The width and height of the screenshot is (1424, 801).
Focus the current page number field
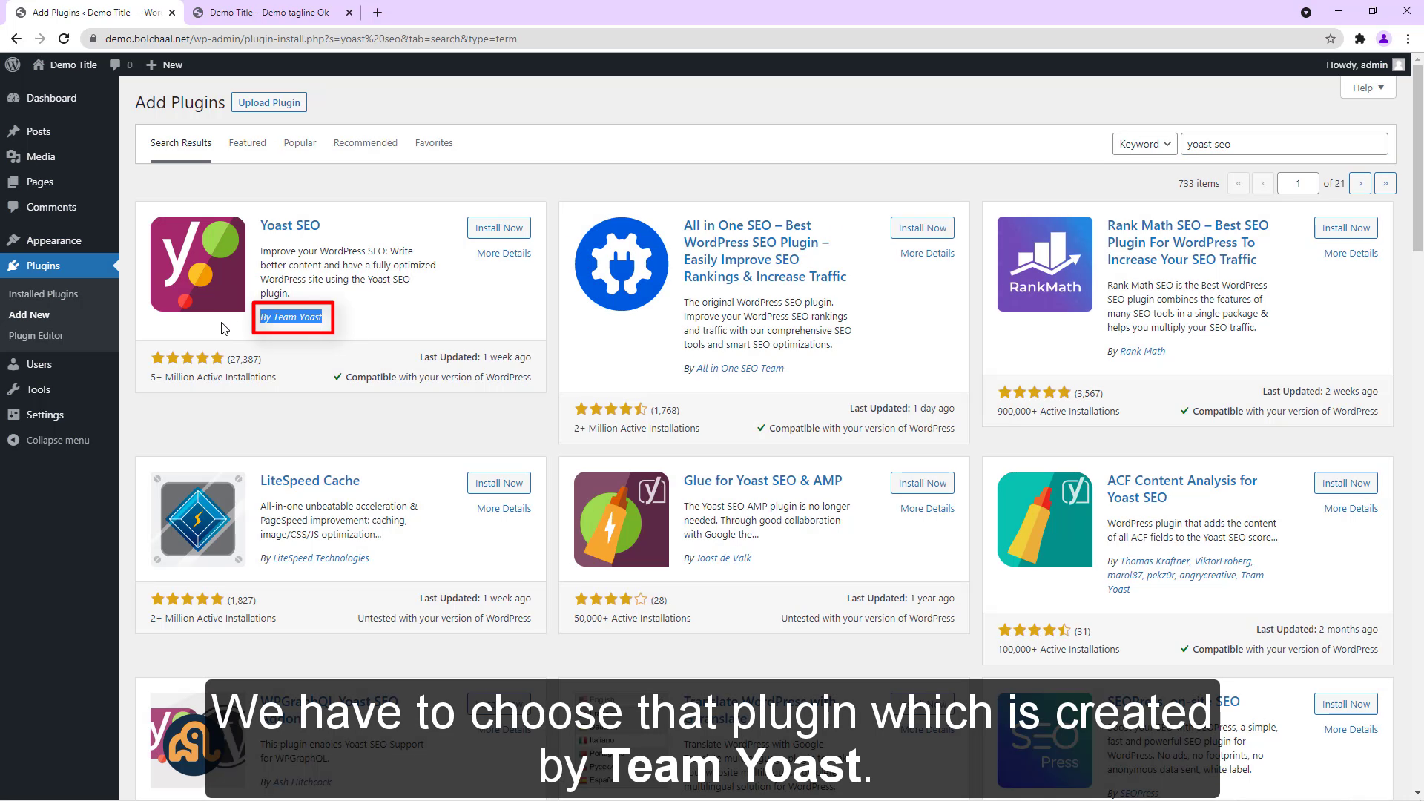click(x=1298, y=183)
